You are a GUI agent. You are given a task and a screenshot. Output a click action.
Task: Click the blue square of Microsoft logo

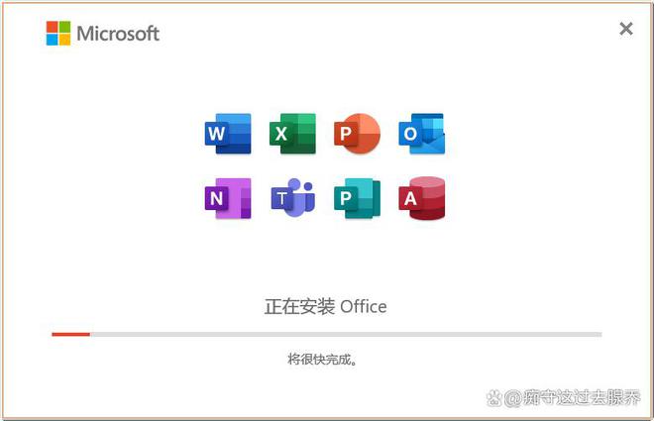(53, 40)
